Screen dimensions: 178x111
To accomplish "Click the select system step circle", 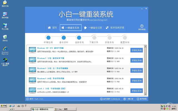I will 79,38.
